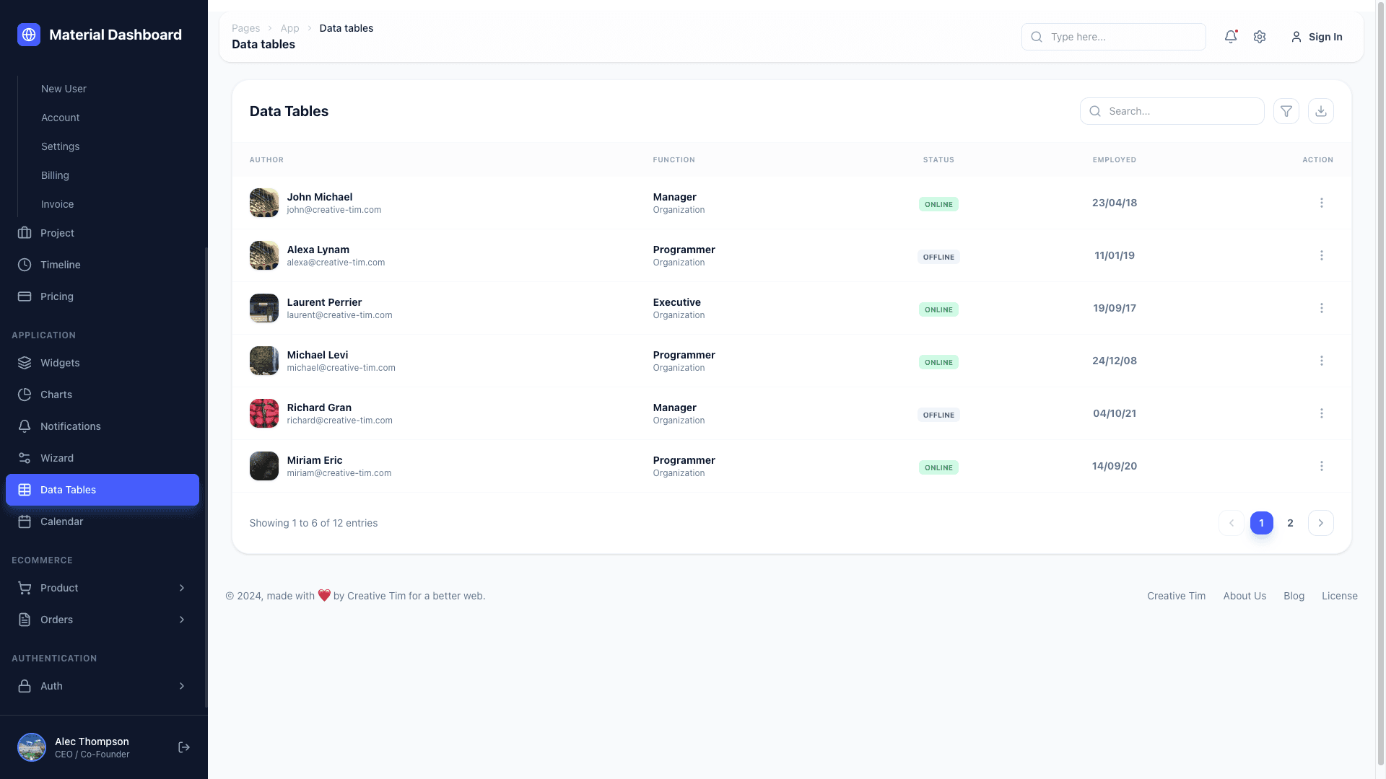Screen dimensions: 1386x779
Task: Click the download/export icon on Data Tables
Action: click(1321, 111)
